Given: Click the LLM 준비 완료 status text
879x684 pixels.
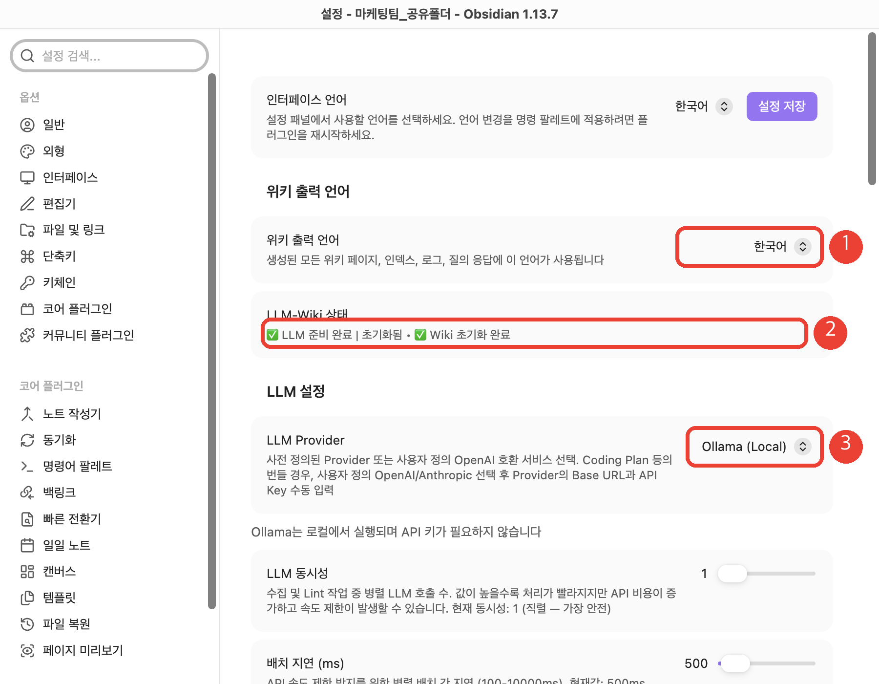Looking at the screenshot, I should click(317, 335).
